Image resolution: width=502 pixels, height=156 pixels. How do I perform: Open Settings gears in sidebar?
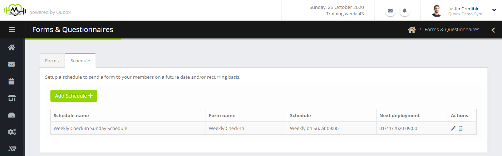[12, 132]
